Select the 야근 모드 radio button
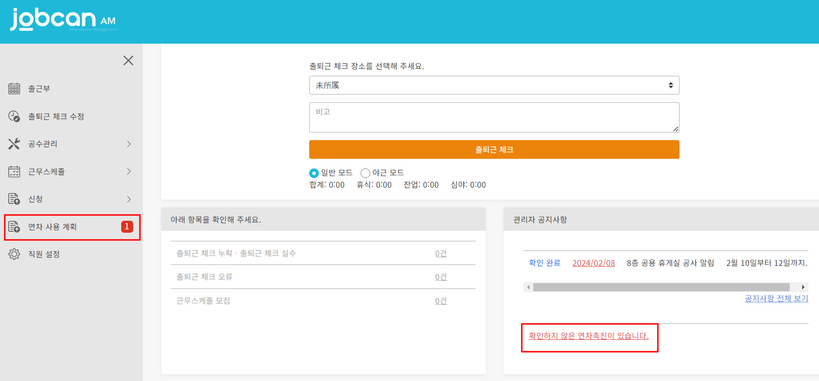Viewport: 819px width, 381px height. click(x=365, y=173)
